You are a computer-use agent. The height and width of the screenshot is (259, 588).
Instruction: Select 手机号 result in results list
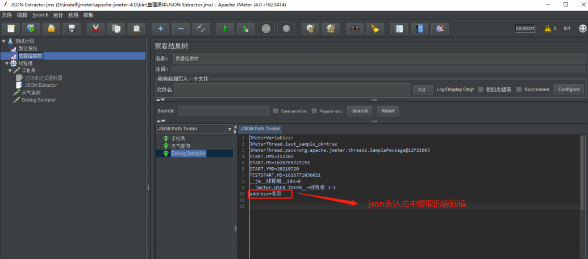click(x=178, y=138)
